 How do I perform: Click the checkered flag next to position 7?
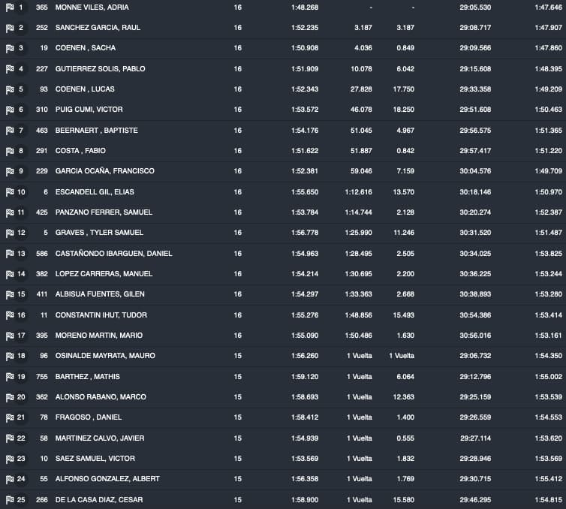tap(10, 131)
